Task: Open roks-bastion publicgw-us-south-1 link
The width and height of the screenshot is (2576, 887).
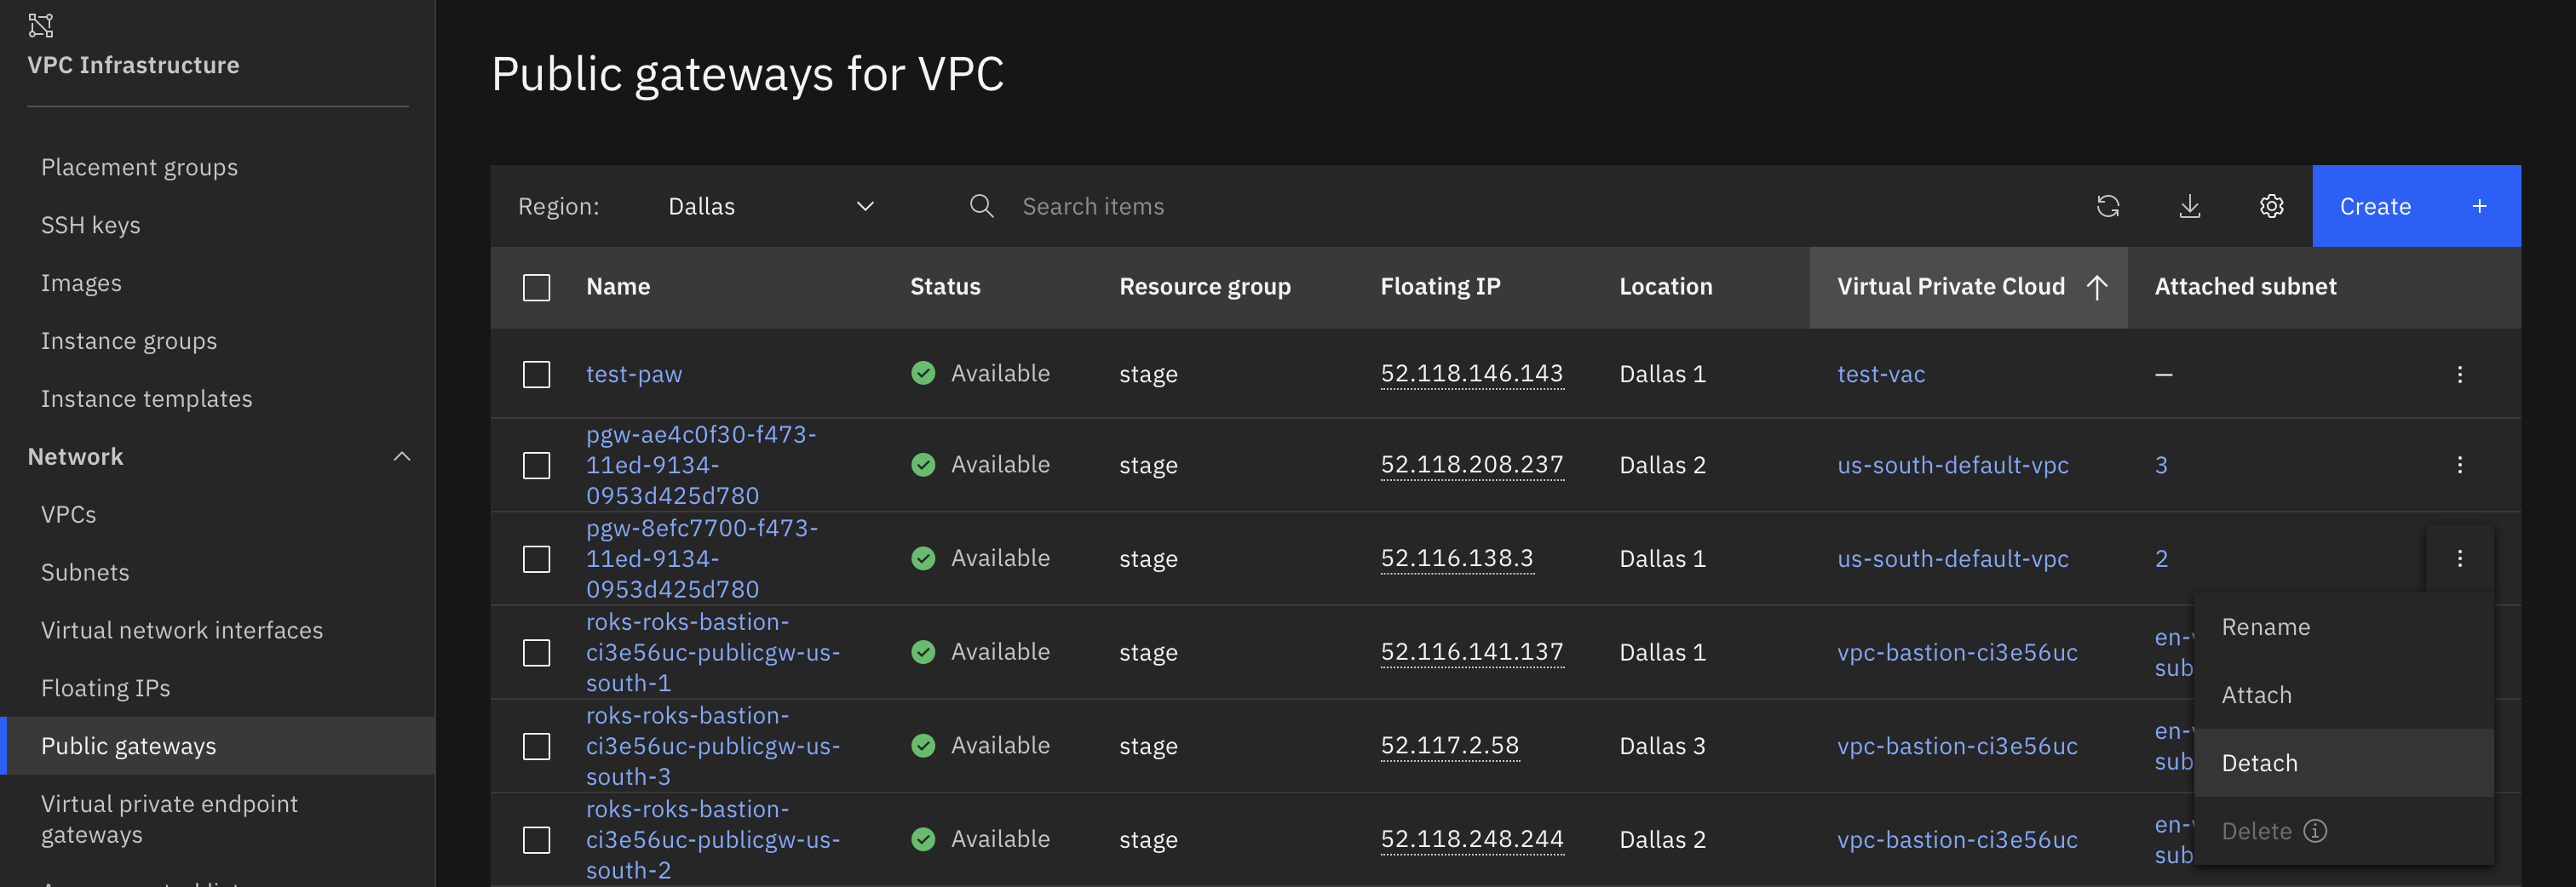Action: (x=713, y=652)
